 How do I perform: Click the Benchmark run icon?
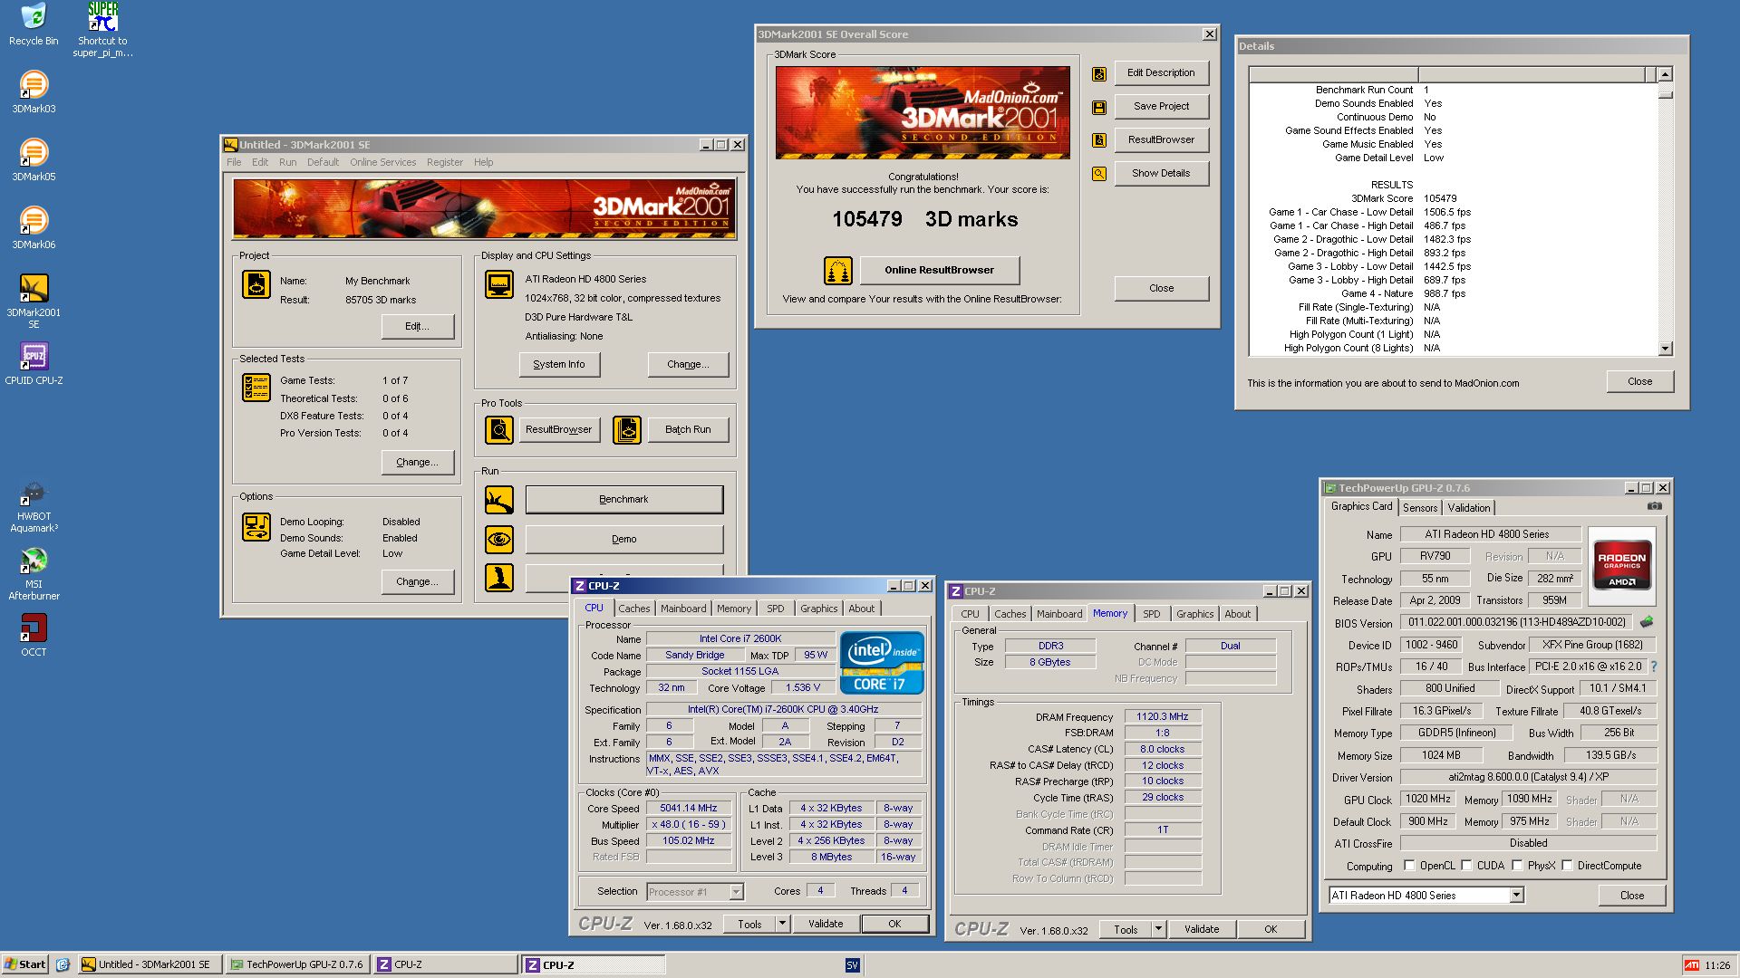point(499,500)
